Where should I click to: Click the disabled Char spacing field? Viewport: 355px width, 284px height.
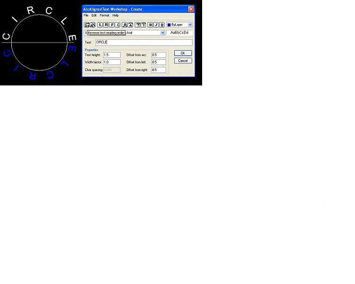[112, 70]
